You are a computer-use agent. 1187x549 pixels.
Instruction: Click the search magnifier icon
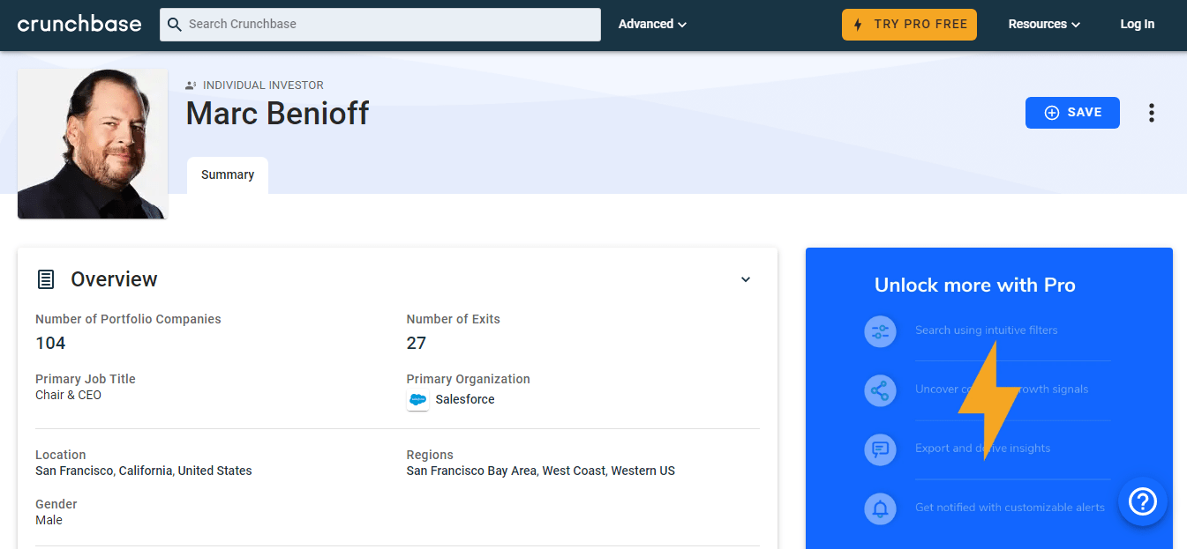(x=174, y=25)
